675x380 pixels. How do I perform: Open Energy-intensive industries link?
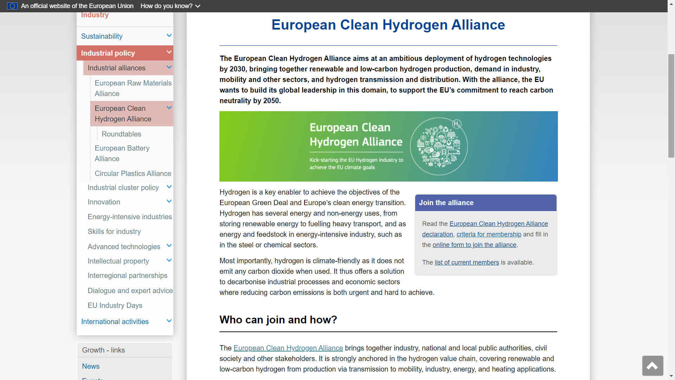pos(130,217)
